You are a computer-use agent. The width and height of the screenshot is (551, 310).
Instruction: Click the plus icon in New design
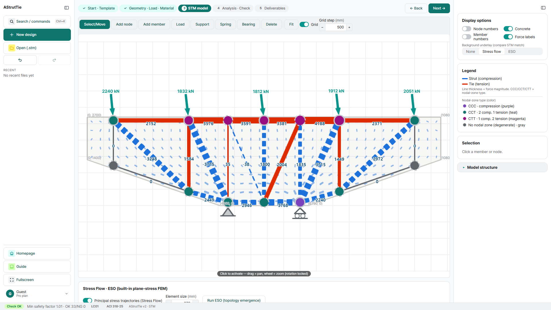(x=12, y=35)
